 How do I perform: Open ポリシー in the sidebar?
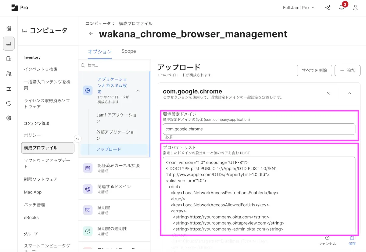point(32,135)
